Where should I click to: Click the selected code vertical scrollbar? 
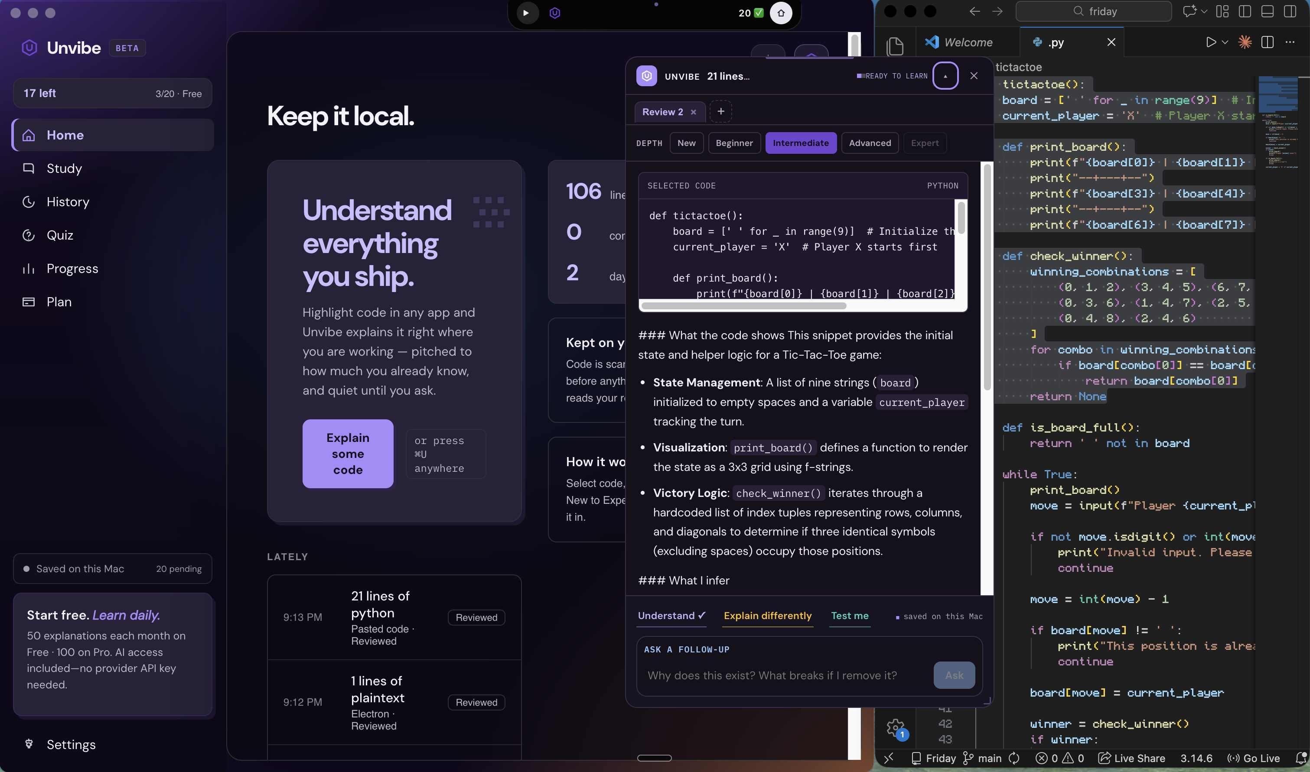[961, 218]
